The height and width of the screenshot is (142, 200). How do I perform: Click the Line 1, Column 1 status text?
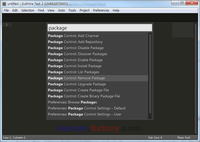pos(14,138)
